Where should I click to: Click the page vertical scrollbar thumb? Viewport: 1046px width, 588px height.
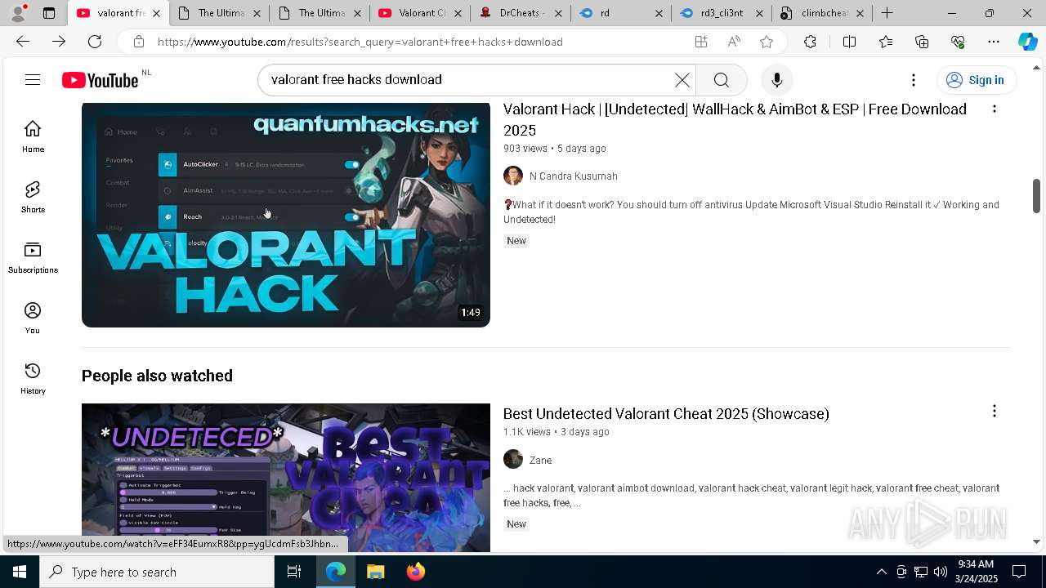click(1037, 195)
